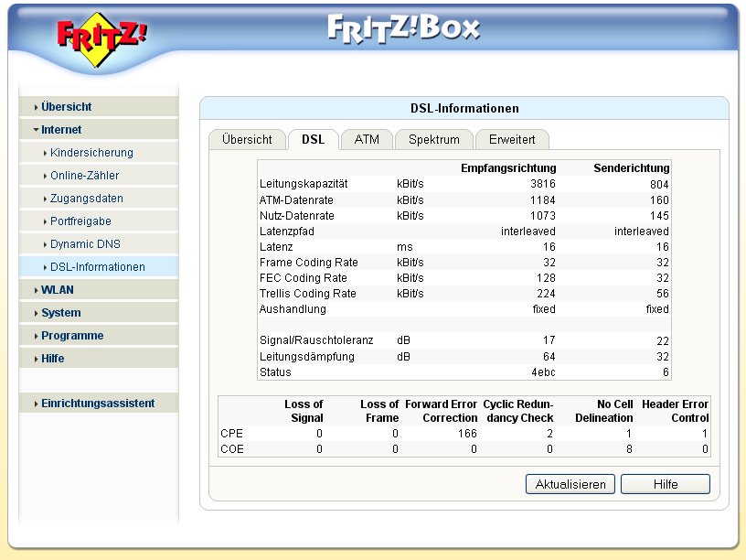Click Leitungskapazität value 3816

pos(543,184)
